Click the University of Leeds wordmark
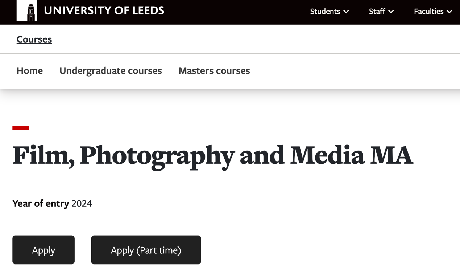The image size is (460, 279). pyautogui.click(x=104, y=11)
